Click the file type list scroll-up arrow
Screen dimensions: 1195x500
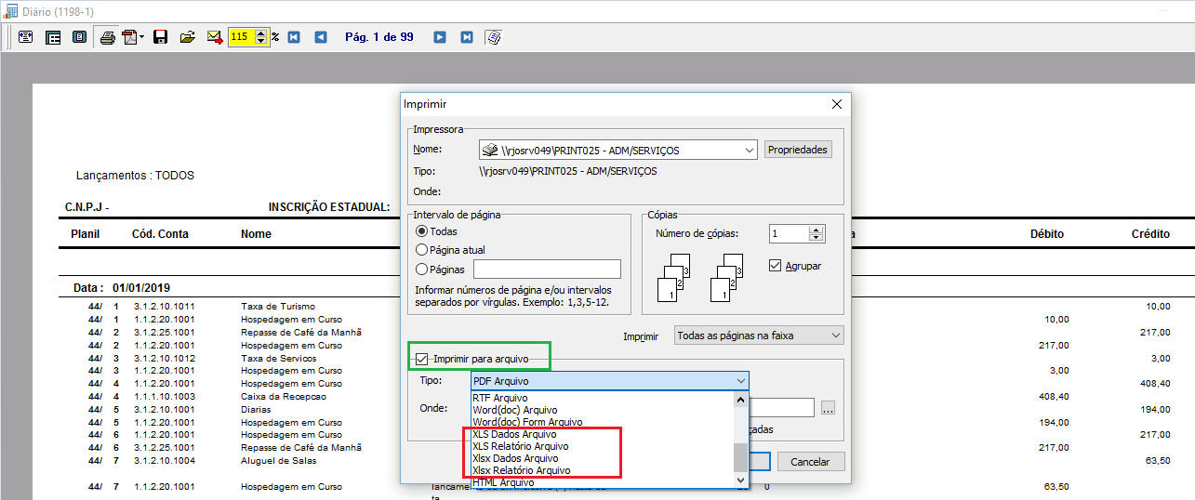click(x=741, y=400)
